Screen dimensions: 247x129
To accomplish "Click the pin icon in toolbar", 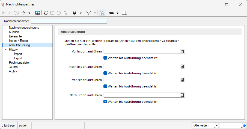I will pos(75,13).
